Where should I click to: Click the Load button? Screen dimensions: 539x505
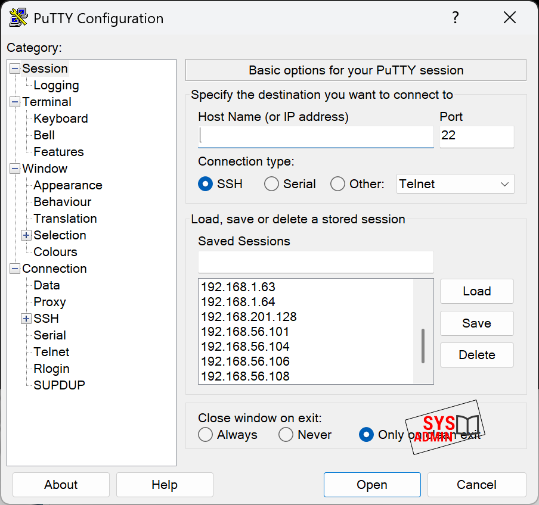click(477, 291)
